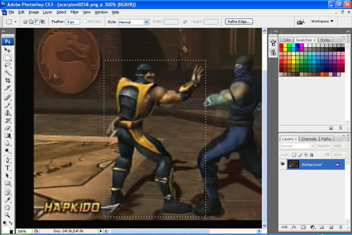Choose Add to selection mode
The height and width of the screenshot is (235, 352).
click(31, 22)
